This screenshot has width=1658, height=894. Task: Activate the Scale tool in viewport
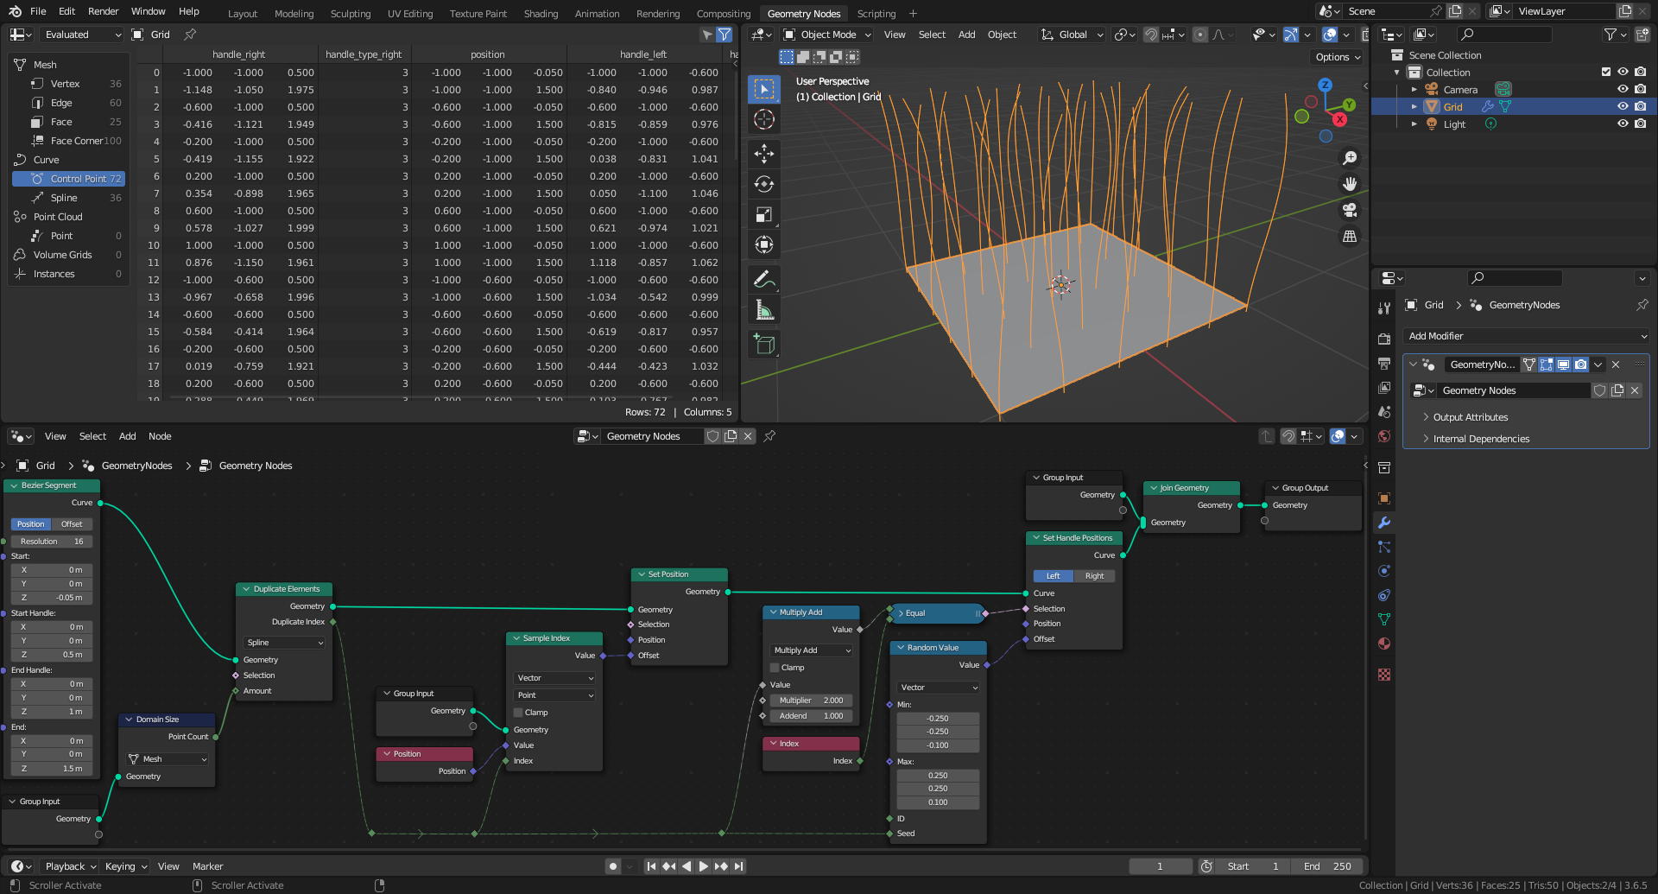coord(764,214)
